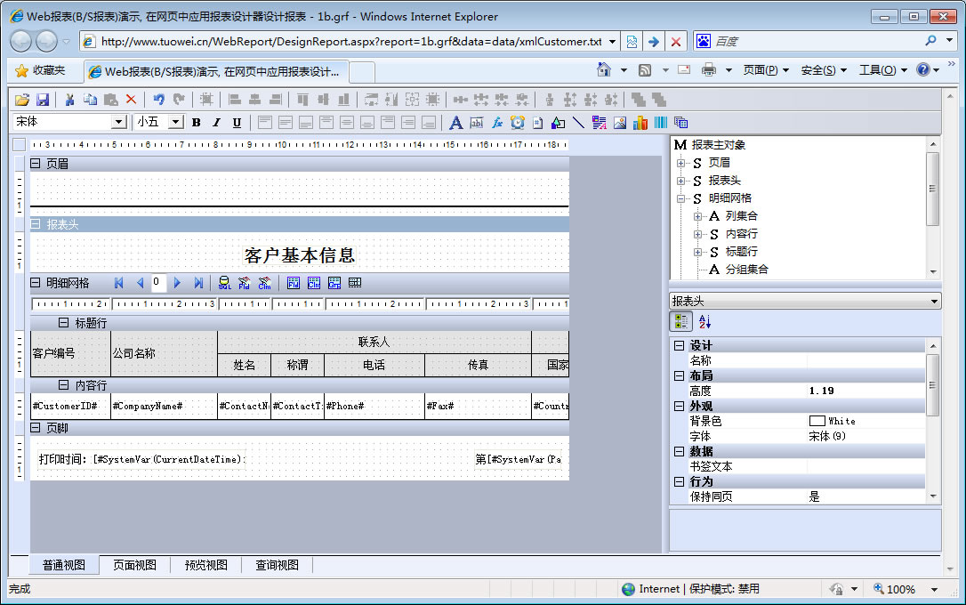Switch to the 页面视图 tab

(134, 565)
